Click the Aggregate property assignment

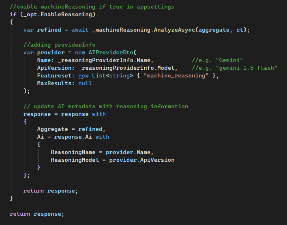(x=52, y=129)
